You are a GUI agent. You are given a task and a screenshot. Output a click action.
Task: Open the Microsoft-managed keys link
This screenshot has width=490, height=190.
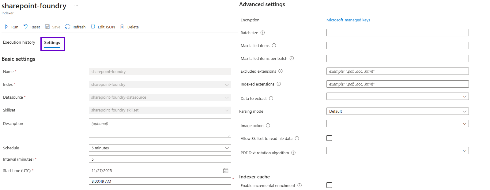pos(348,20)
